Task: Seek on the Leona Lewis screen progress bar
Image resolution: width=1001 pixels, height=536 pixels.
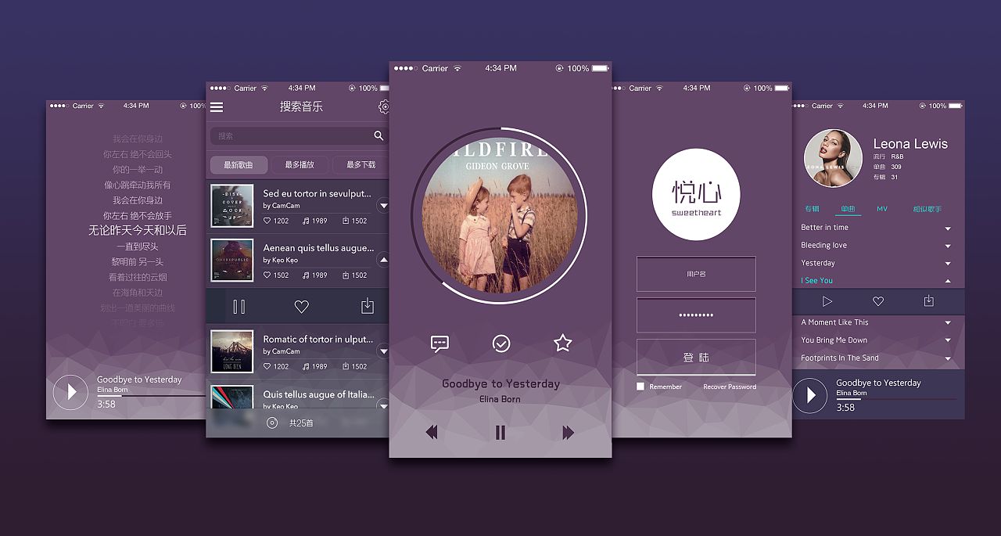Action: pyautogui.click(x=896, y=399)
